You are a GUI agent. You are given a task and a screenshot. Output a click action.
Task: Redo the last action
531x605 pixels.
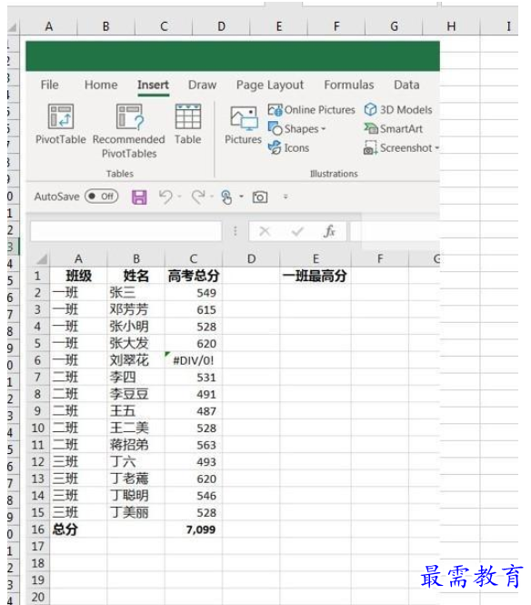pyautogui.click(x=198, y=197)
